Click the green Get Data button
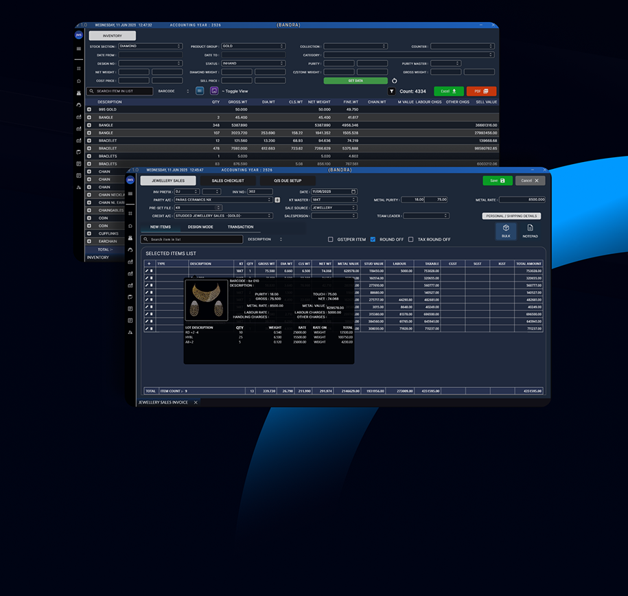Screen dimensions: 628x596 (356, 81)
